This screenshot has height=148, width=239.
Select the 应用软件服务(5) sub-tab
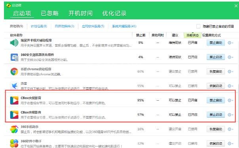(x=93, y=26)
